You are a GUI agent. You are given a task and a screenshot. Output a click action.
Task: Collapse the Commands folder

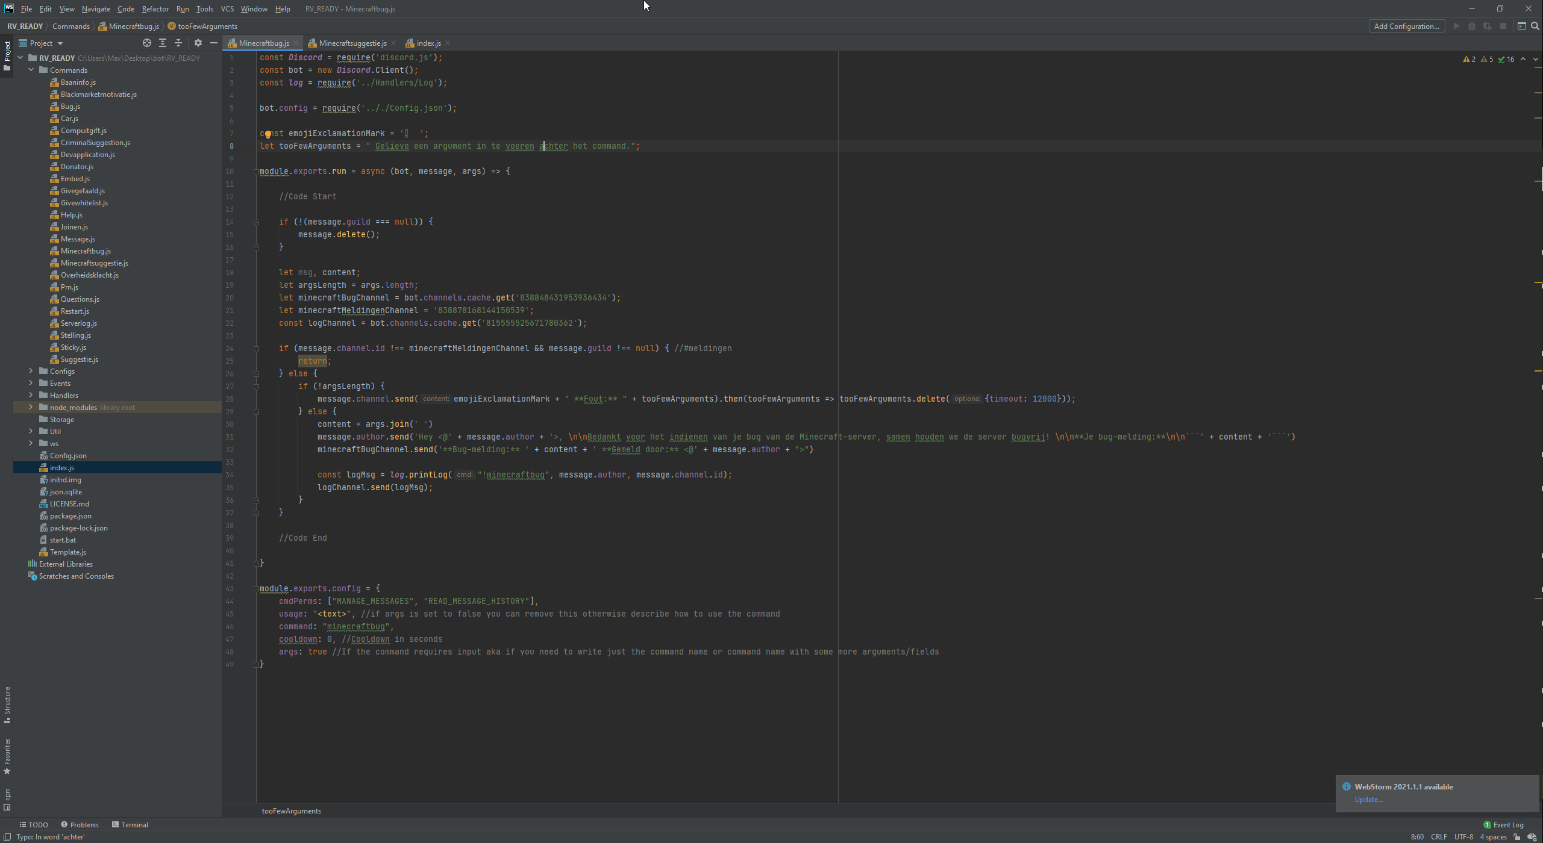click(x=31, y=70)
